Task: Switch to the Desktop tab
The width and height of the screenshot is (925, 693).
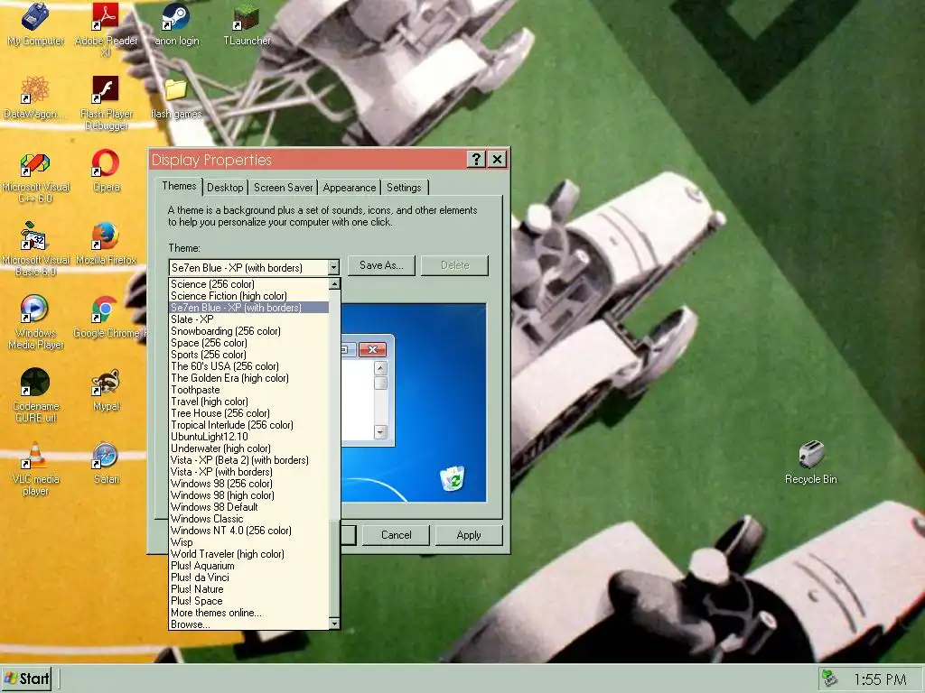Action: coord(225,188)
